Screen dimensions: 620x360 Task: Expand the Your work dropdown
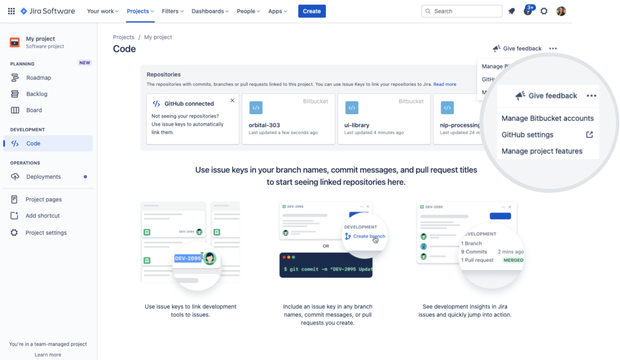pyautogui.click(x=103, y=11)
